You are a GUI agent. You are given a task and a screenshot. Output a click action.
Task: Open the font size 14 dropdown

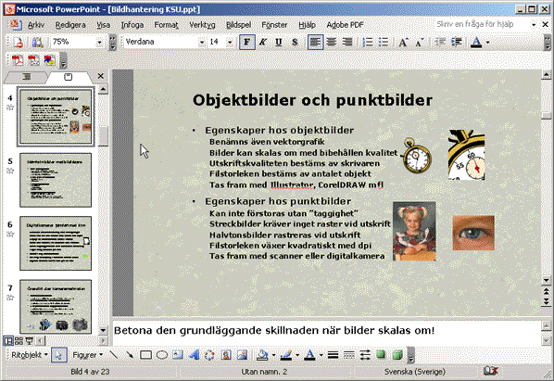point(230,43)
